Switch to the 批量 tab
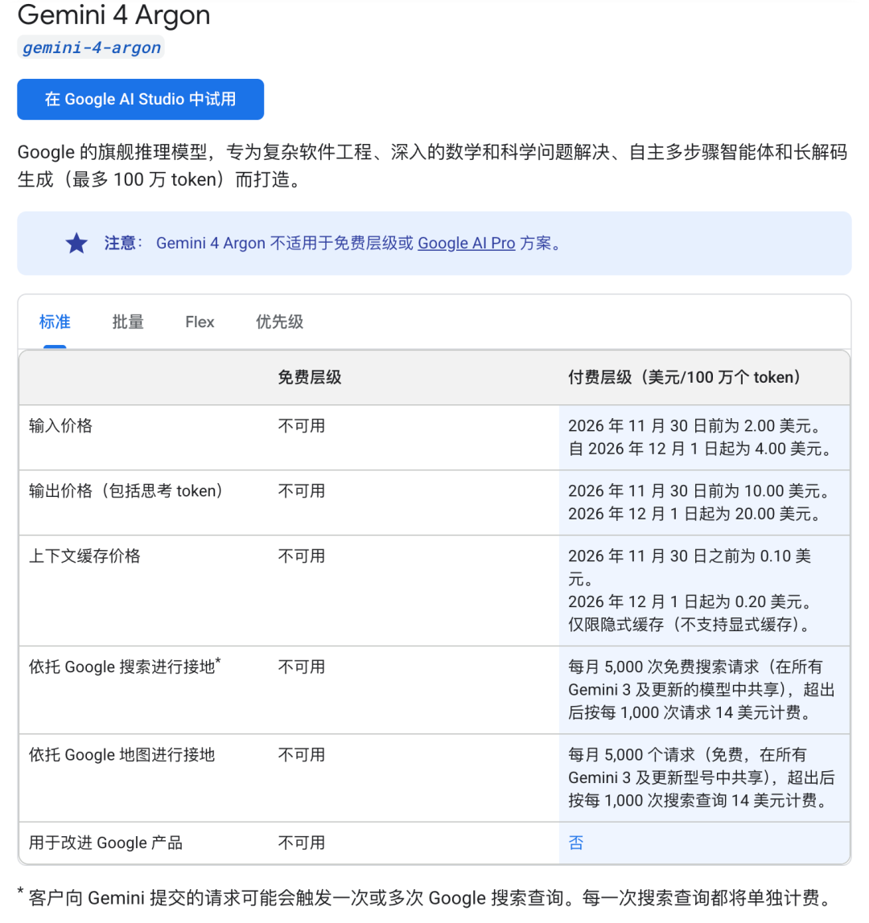The width and height of the screenshot is (869, 923). [128, 322]
